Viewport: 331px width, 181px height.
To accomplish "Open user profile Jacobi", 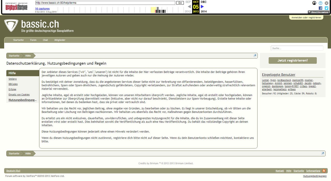I will pyautogui.click(x=308, y=83).
